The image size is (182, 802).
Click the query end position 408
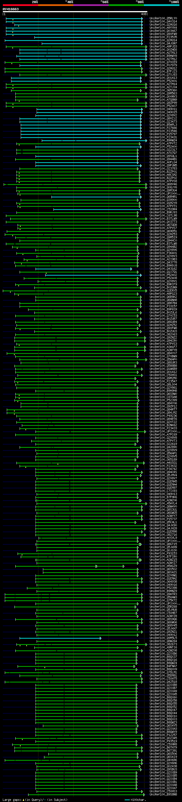pos(143,14)
